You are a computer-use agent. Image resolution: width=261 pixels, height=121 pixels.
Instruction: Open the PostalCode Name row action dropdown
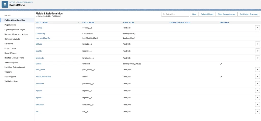(257, 77)
